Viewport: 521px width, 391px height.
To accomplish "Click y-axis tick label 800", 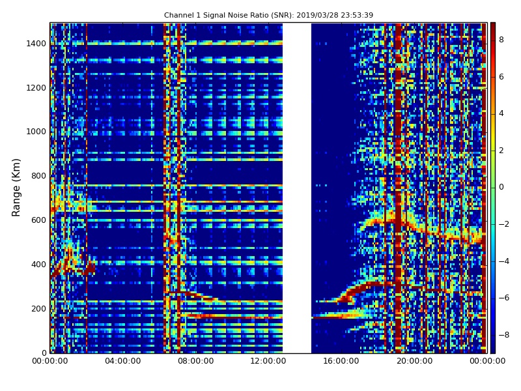I will pyautogui.click(x=39, y=176).
